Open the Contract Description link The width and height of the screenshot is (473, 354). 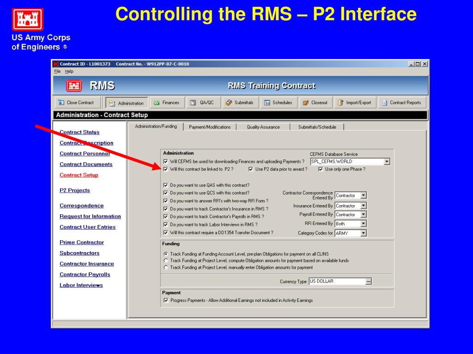pos(86,143)
